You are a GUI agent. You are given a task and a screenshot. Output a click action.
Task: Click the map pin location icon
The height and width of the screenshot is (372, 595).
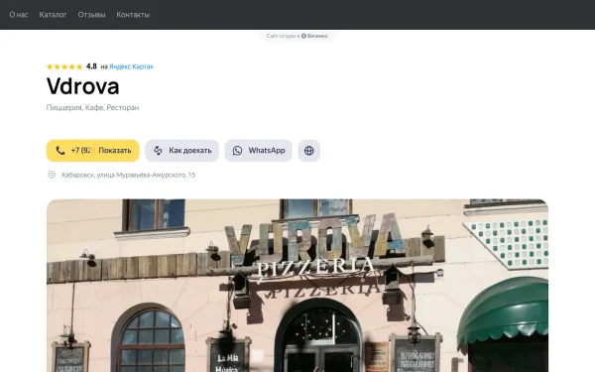pyautogui.click(x=52, y=175)
